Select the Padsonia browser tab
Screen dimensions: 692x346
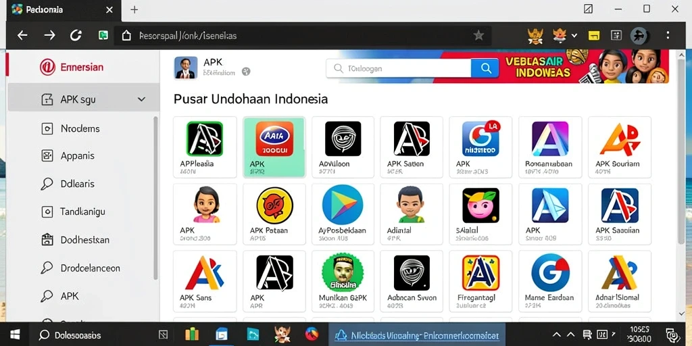(63, 9)
